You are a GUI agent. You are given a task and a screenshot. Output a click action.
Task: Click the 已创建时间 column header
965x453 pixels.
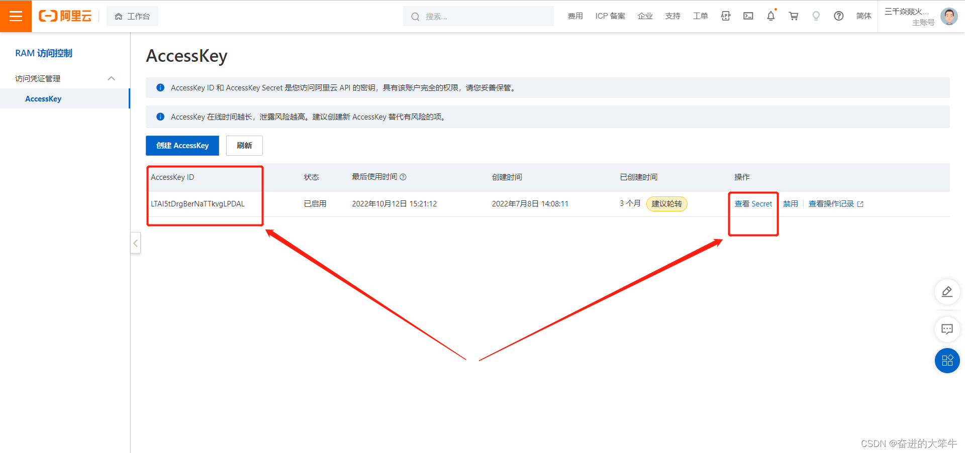(638, 177)
